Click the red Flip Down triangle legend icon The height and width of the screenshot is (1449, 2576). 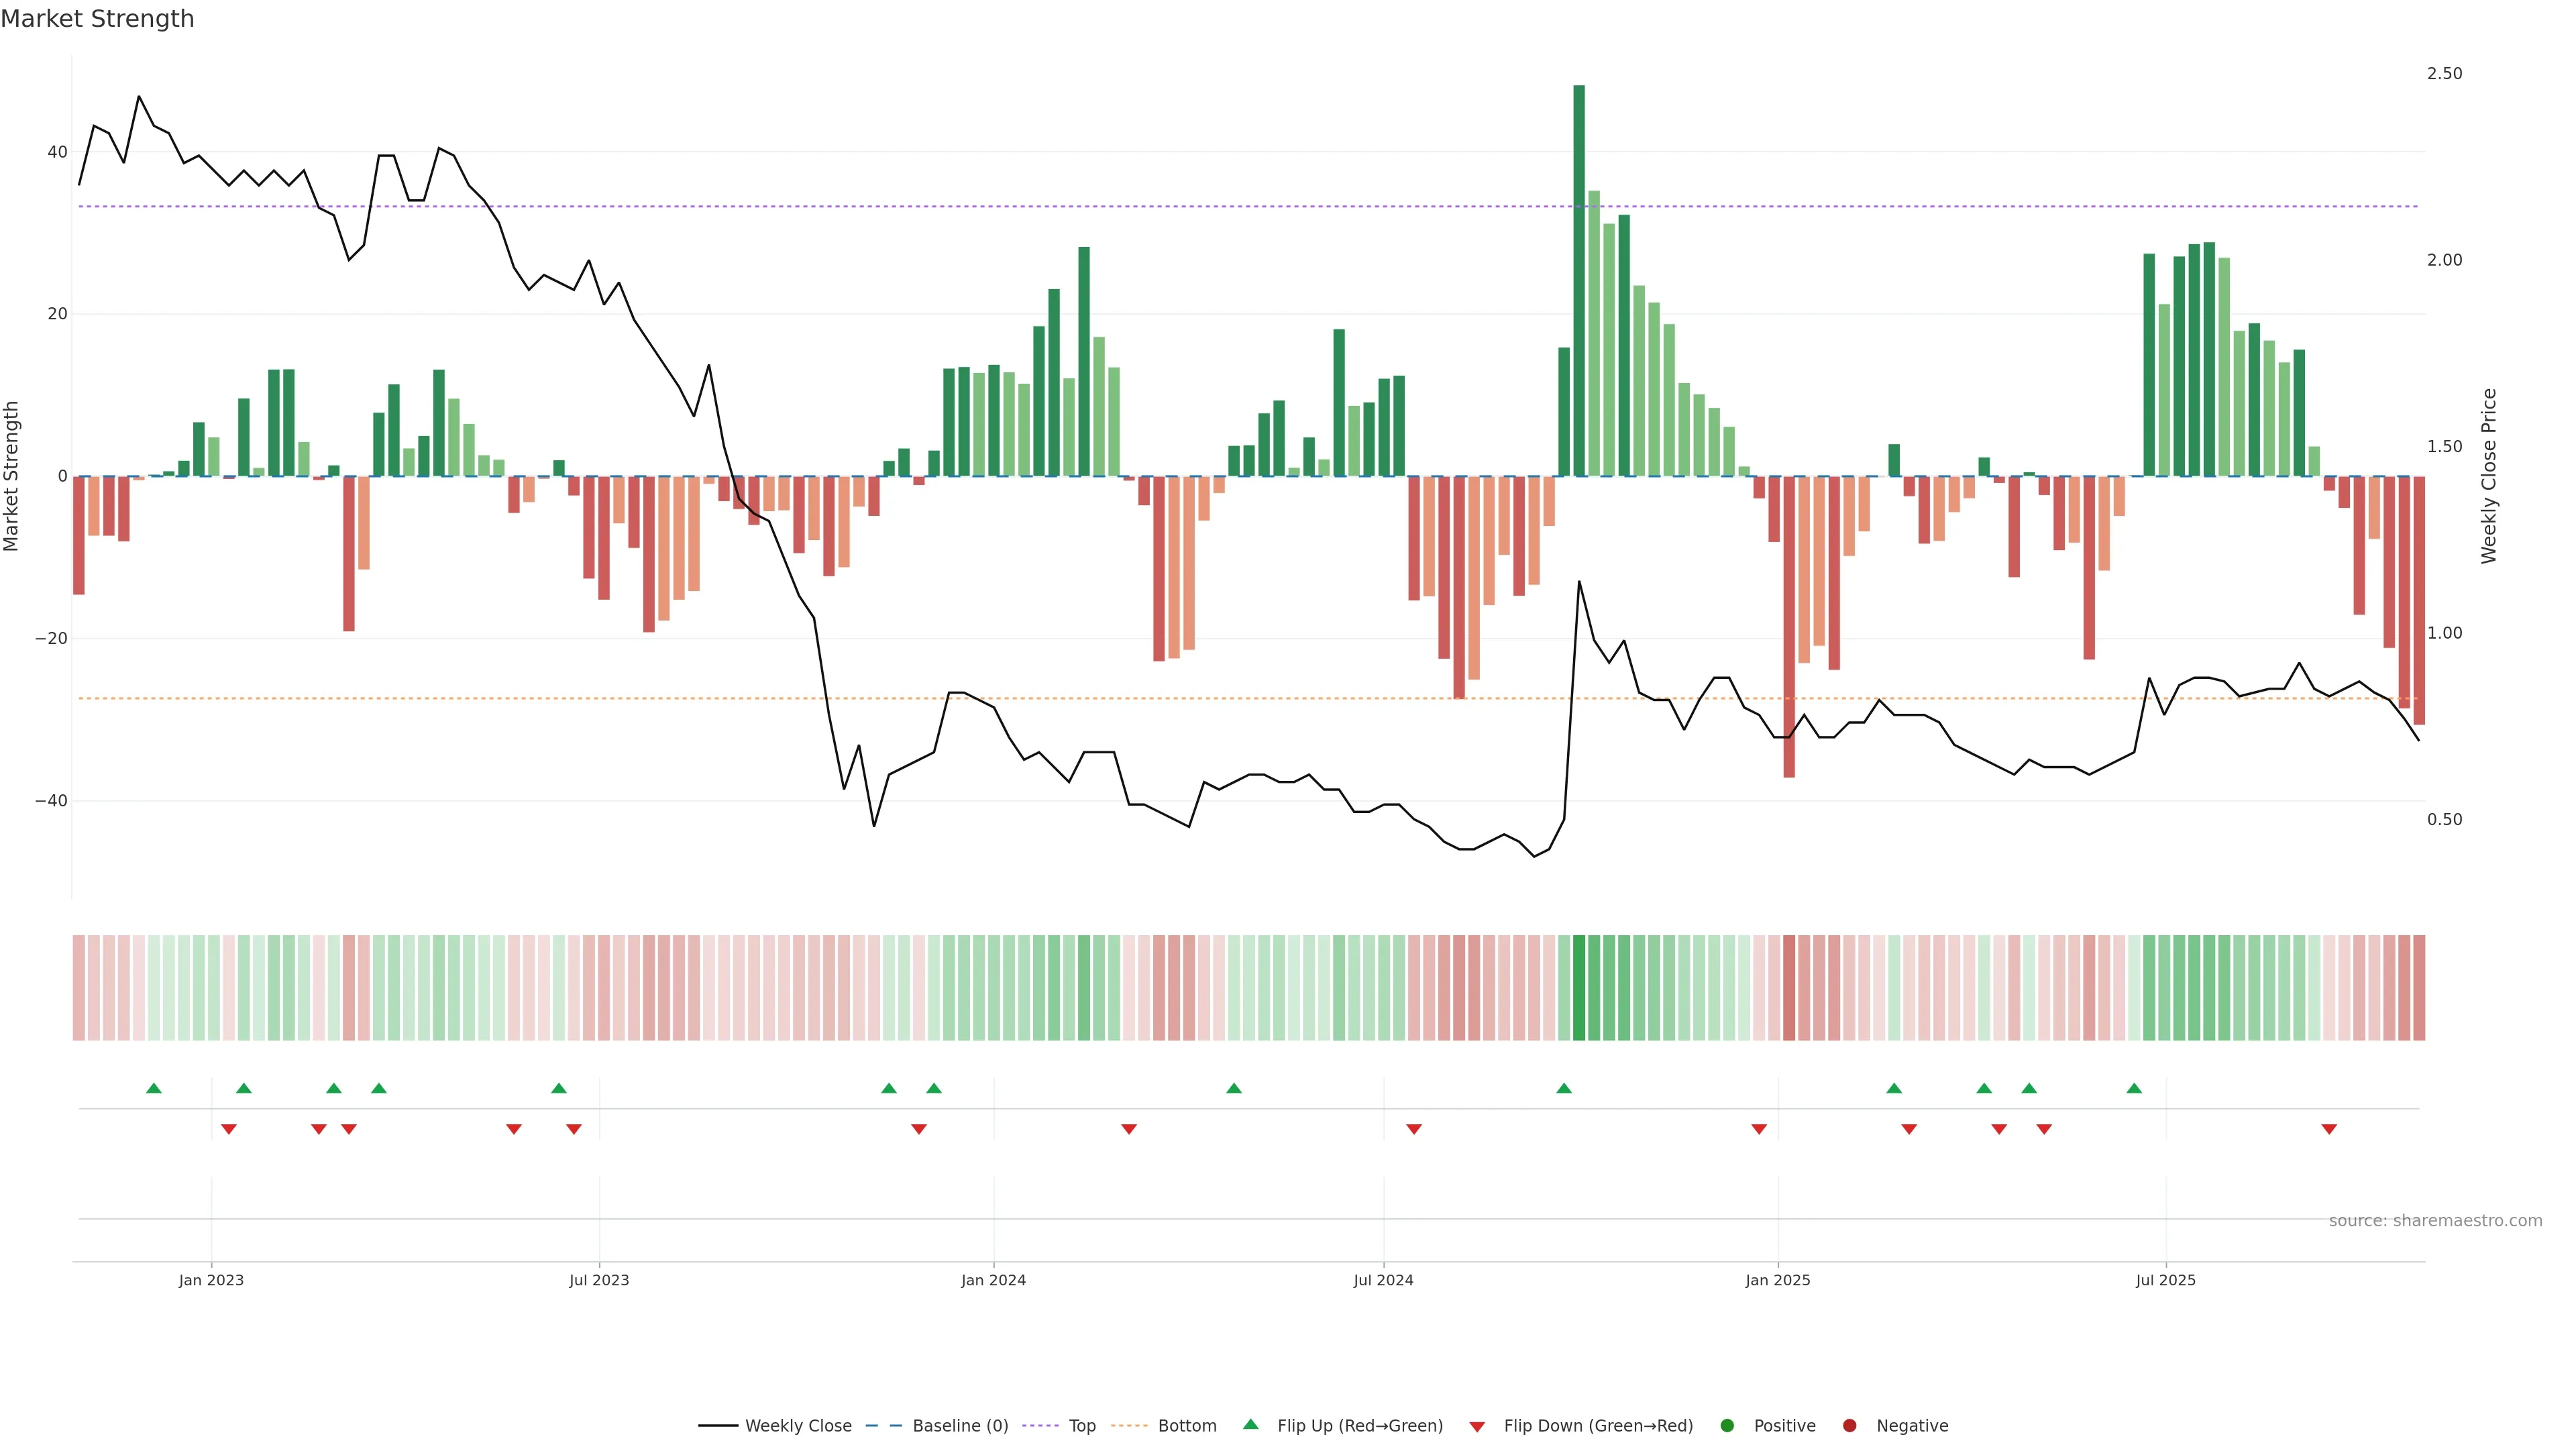point(1477,1426)
